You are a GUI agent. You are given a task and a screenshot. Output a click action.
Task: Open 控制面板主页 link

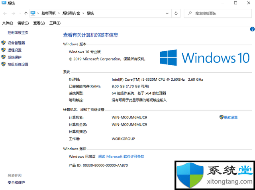(x=18, y=33)
